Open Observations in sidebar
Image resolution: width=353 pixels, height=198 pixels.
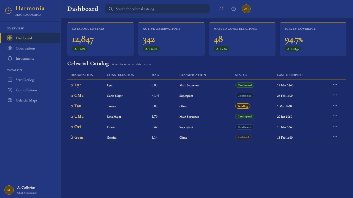click(x=30, y=48)
